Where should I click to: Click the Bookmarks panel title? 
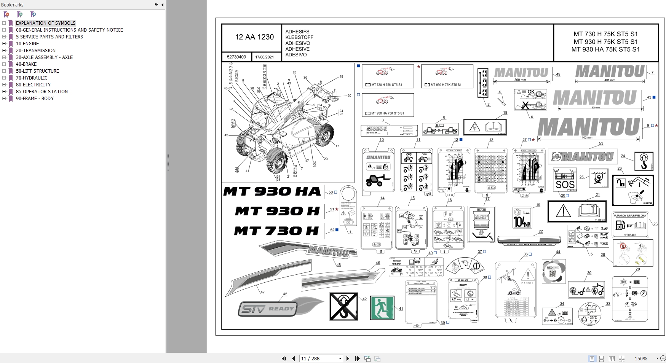[12, 5]
